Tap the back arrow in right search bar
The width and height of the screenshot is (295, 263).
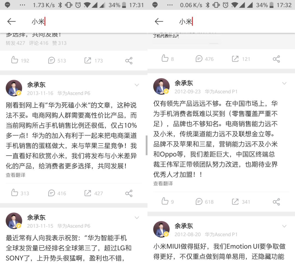coord(159,22)
